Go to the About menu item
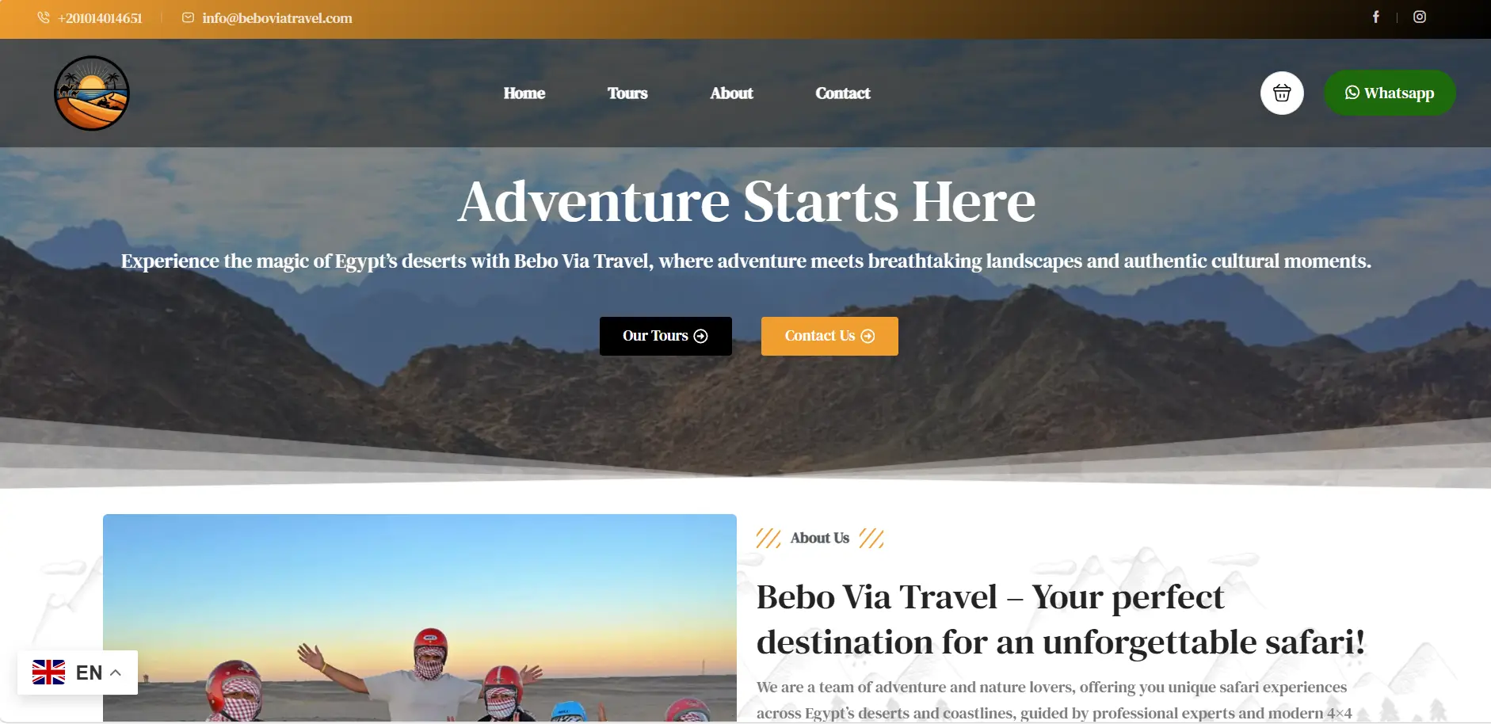1491x724 pixels. [731, 93]
